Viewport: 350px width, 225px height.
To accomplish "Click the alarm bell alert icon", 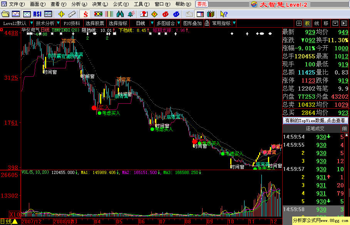I will 131,14.
